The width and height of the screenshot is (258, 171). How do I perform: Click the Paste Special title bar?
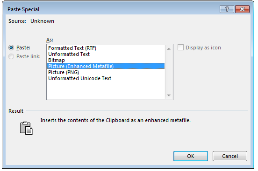point(112,9)
